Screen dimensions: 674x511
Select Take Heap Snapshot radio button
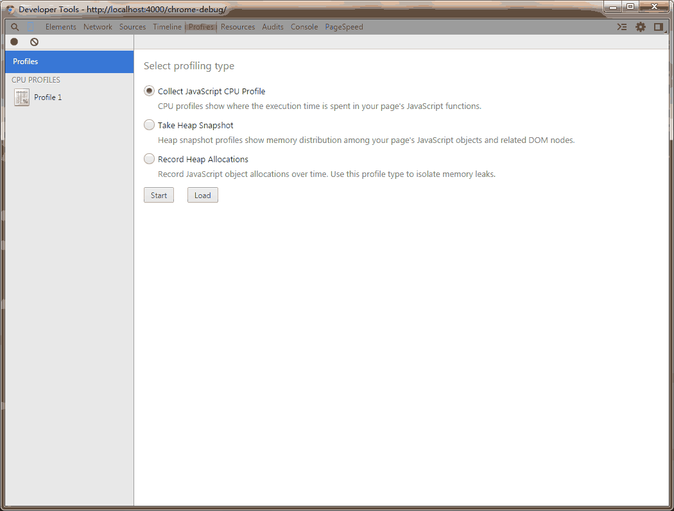coord(149,125)
